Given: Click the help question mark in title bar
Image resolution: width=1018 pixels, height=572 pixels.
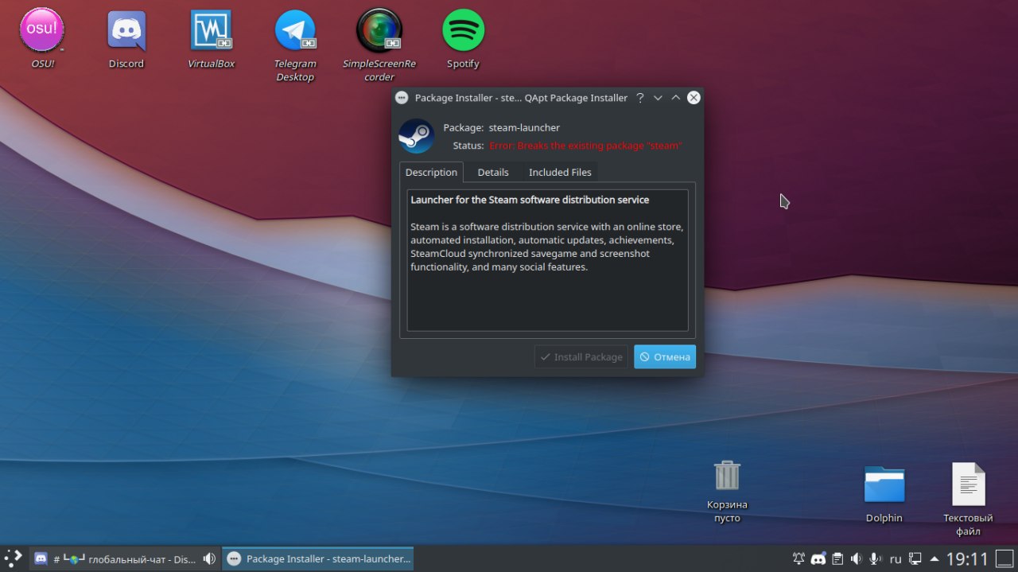Looking at the screenshot, I should pyautogui.click(x=639, y=98).
